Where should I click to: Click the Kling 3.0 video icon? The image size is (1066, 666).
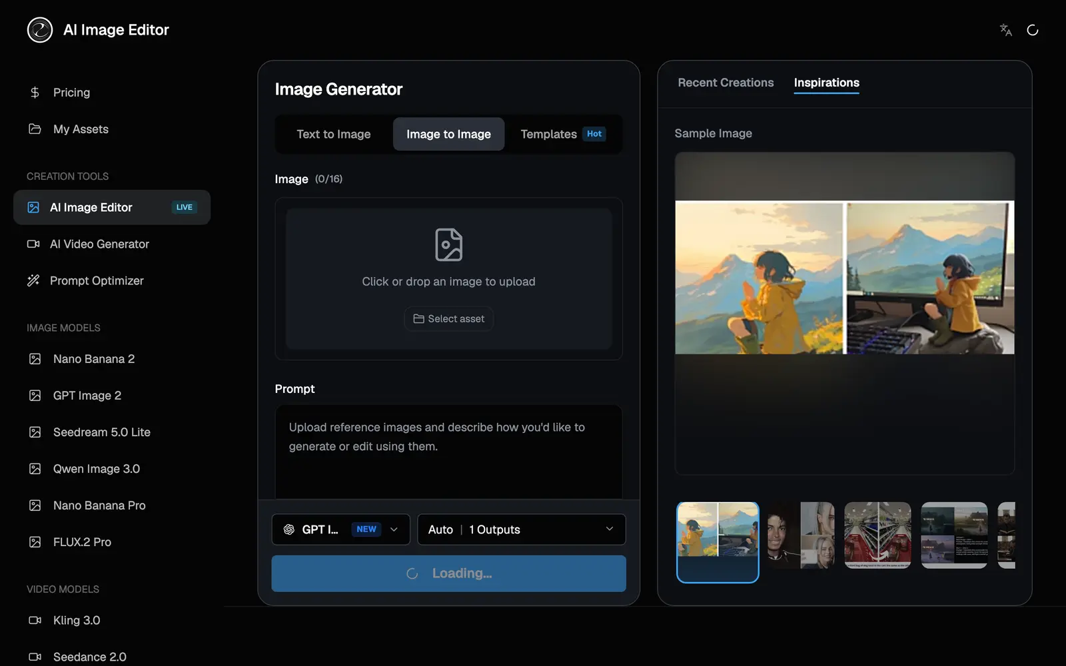pos(35,620)
